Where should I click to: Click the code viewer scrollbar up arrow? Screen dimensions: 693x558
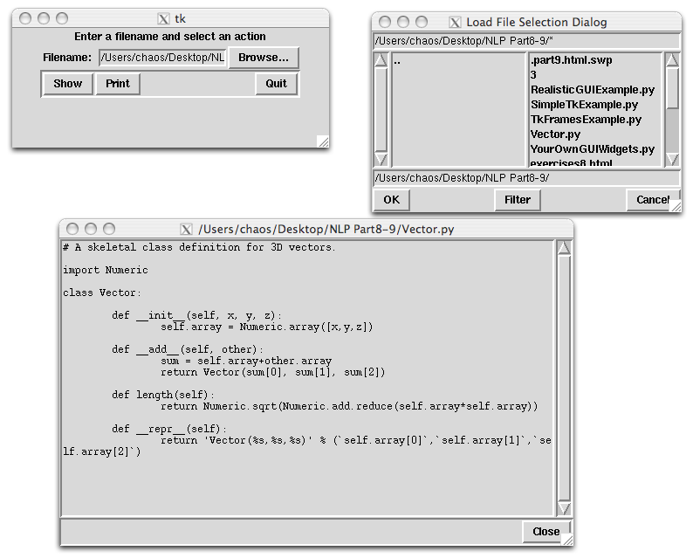coord(564,249)
